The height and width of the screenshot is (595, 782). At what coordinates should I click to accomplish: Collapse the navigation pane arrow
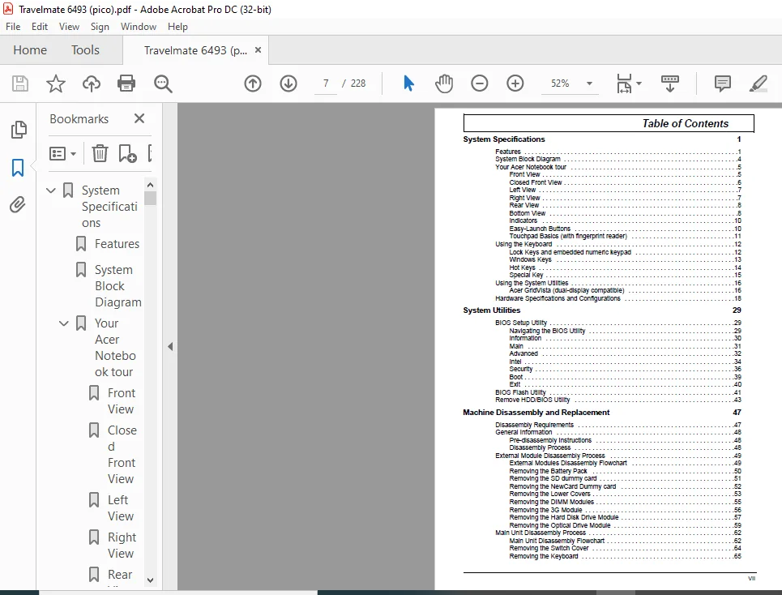[x=170, y=346]
